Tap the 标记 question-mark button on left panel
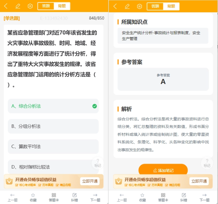Image resolution: width=218 pixels, height=204 pixels. pyautogui.click(x=98, y=163)
